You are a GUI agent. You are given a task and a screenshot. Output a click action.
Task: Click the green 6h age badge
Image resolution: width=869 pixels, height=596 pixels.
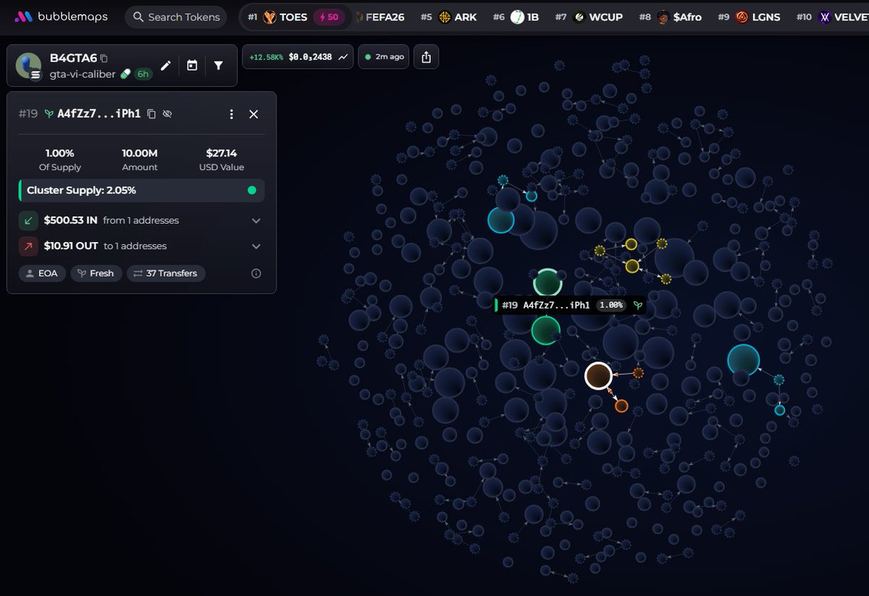(x=142, y=74)
